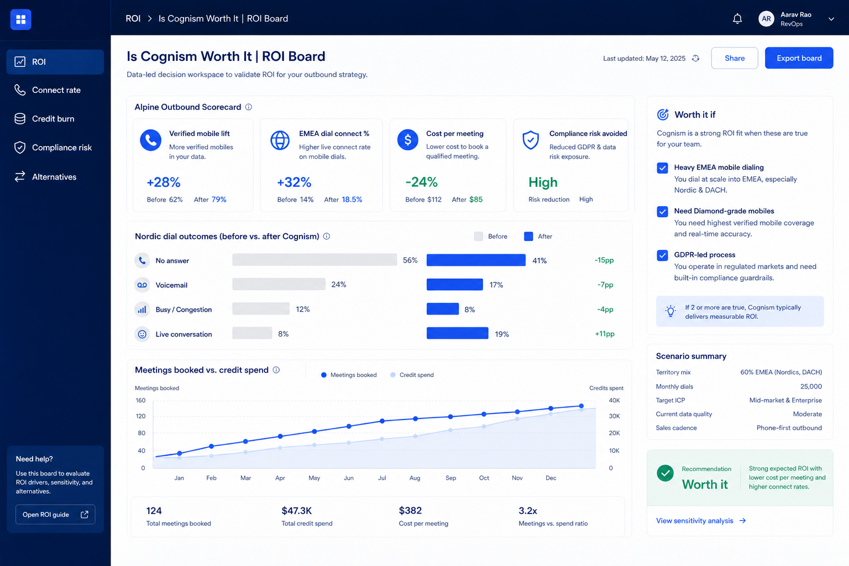Click the '$47.3K' total credit spend value
Screen dimensions: 849x566
pos(297,511)
